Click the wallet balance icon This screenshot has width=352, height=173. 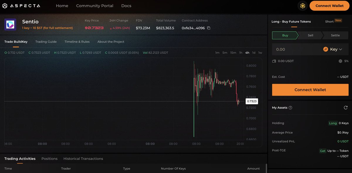274,61
